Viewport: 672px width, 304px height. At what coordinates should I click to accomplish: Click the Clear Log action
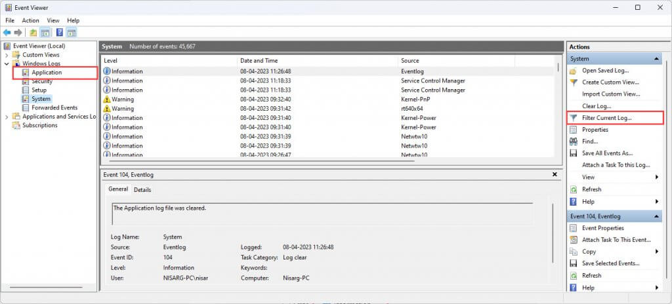click(597, 105)
